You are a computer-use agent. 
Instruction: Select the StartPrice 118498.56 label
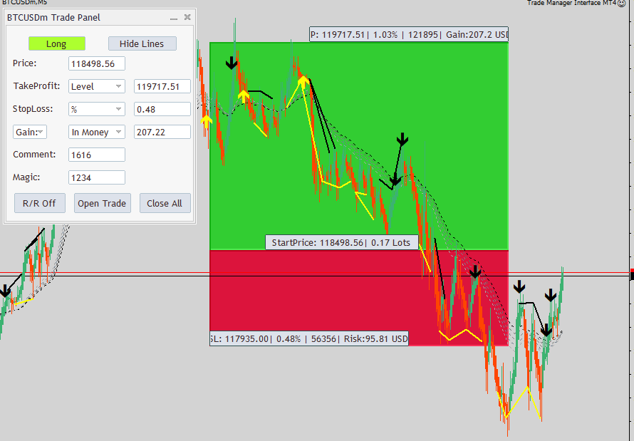pyautogui.click(x=342, y=242)
